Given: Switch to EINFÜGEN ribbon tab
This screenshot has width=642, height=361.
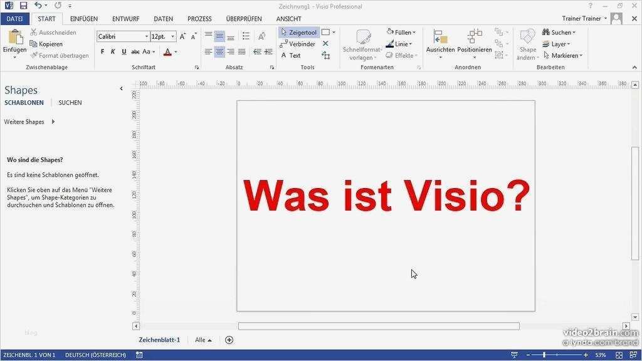Looking at the screenshot, I should click(x=84, y=19).
